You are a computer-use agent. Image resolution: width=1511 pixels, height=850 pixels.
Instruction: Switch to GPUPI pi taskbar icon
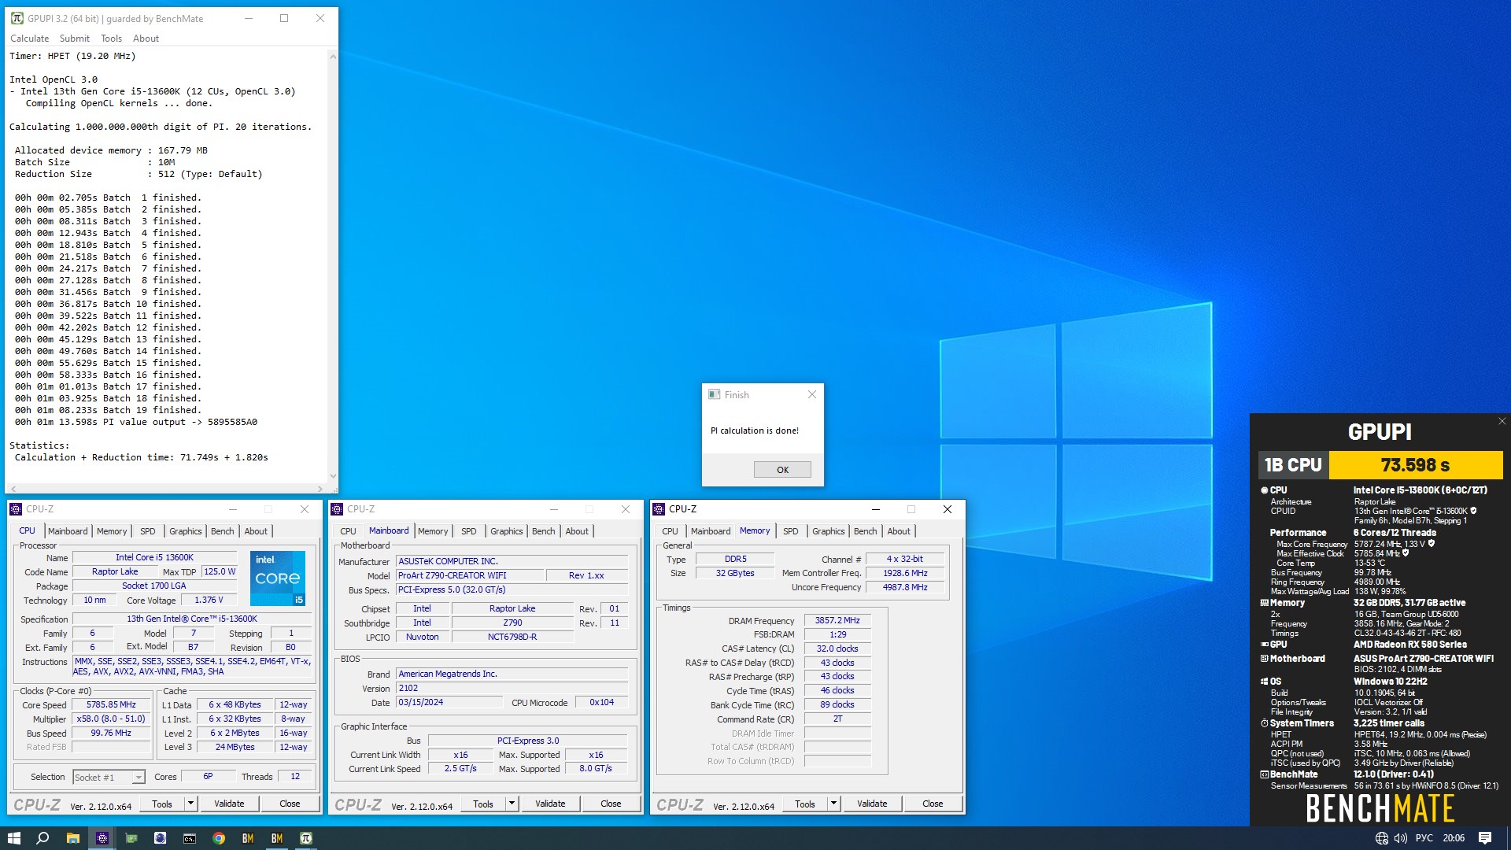(306, 838)
